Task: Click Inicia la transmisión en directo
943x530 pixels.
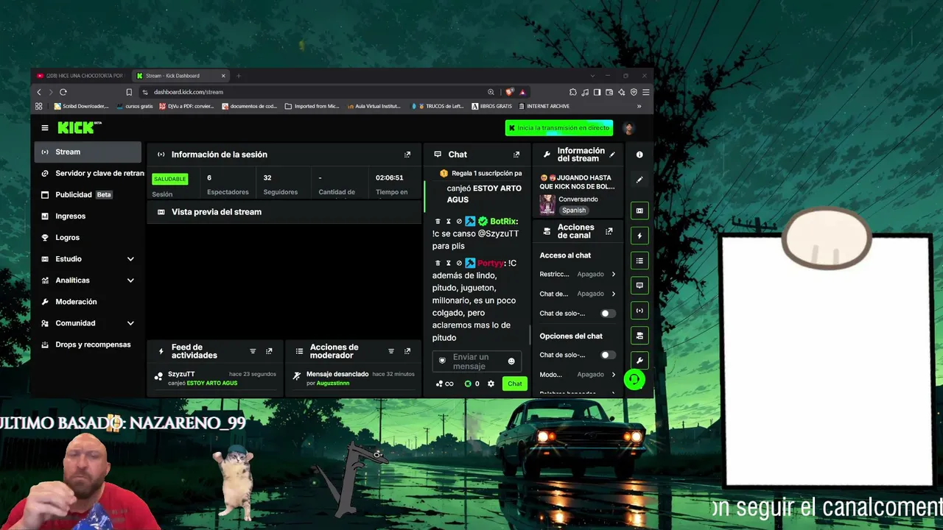Action: click(x=559, y=128)
